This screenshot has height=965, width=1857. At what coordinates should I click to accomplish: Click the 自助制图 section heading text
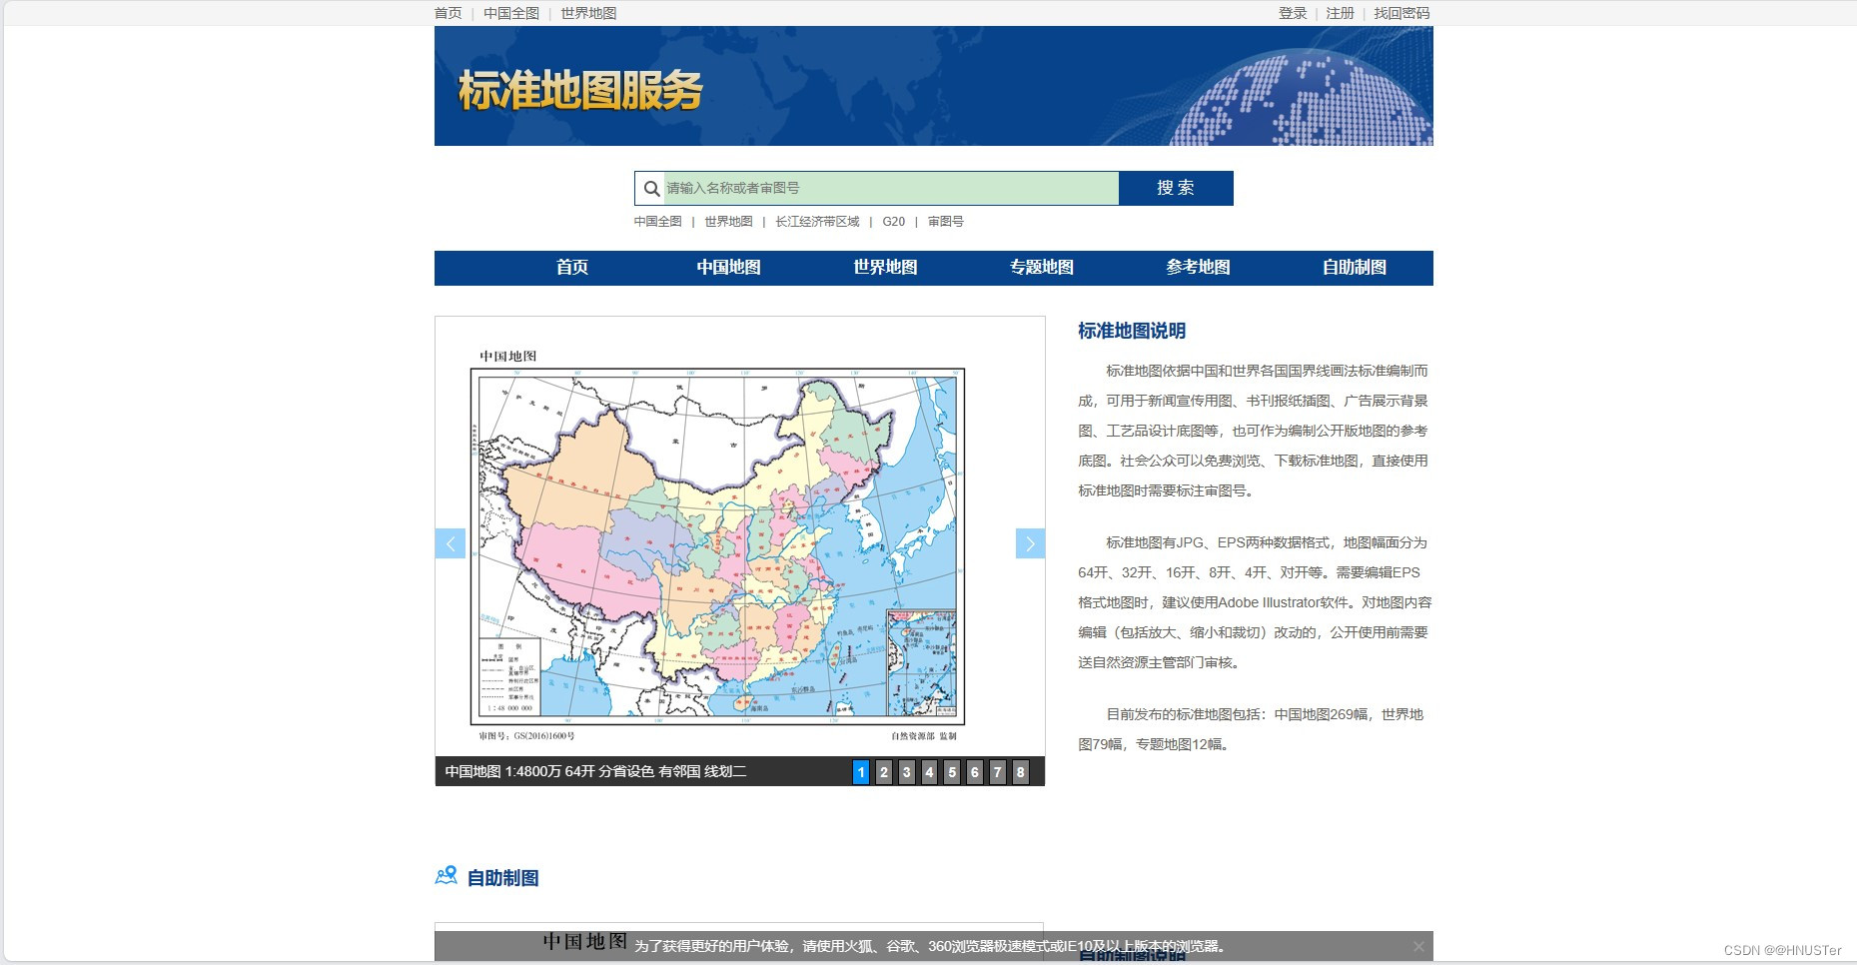coord(503,878)
